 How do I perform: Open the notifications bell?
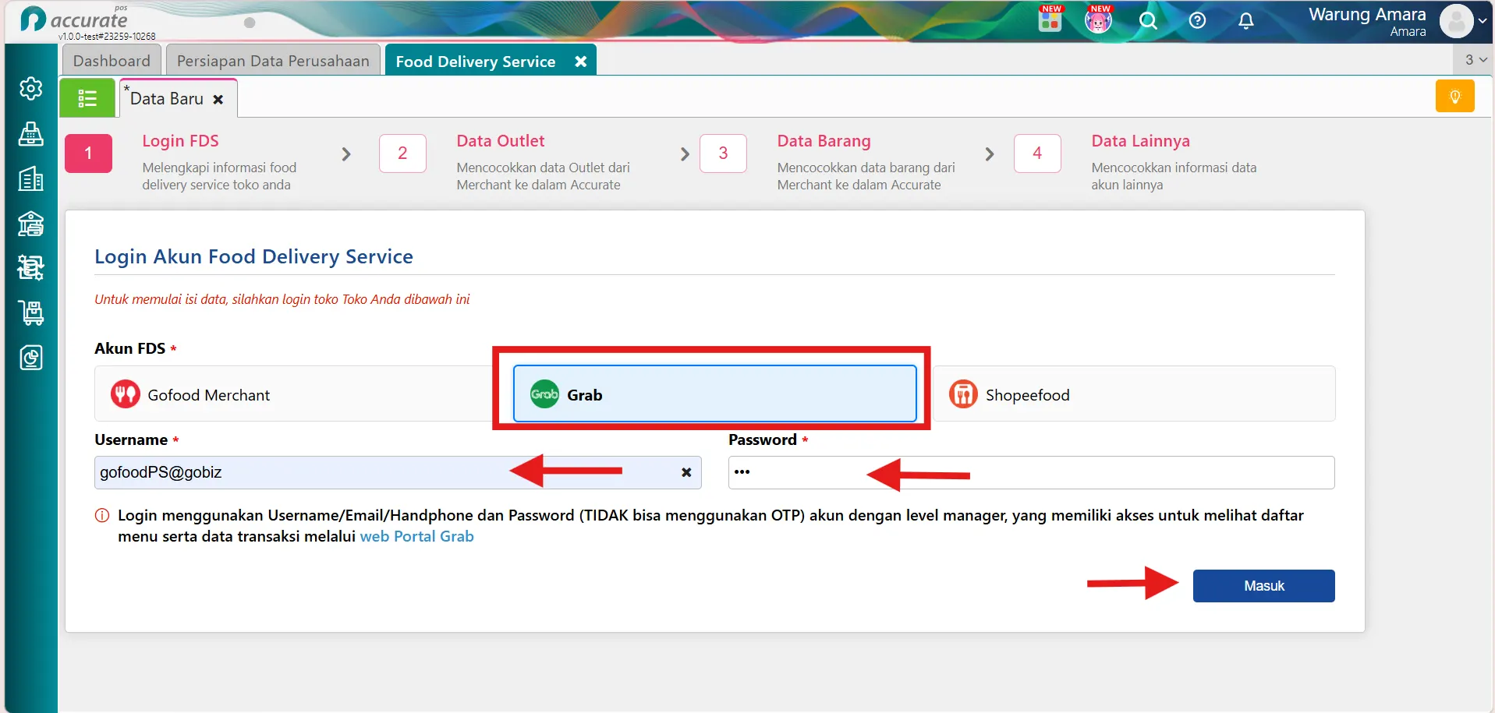tap(1246, 21)
